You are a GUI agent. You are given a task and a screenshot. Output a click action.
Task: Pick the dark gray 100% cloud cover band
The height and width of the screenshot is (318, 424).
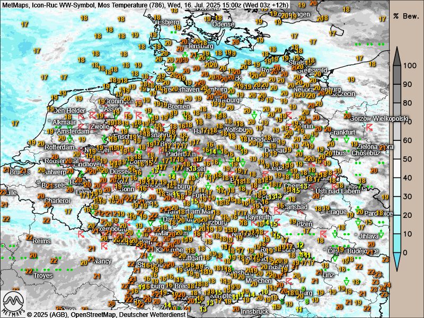(x=397, y=67)
